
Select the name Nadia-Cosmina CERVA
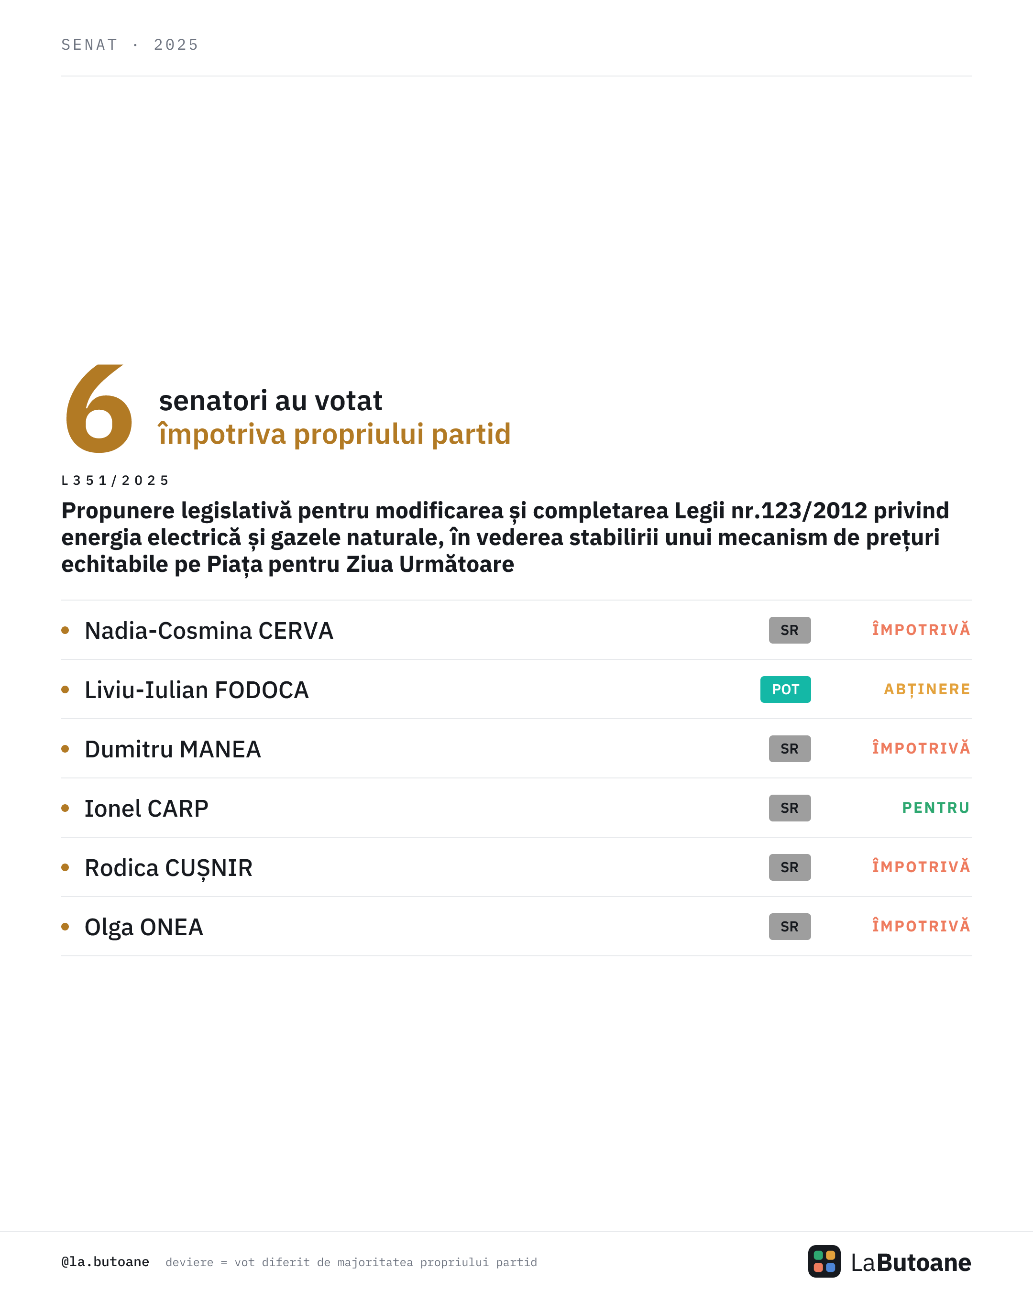(209, 631)
